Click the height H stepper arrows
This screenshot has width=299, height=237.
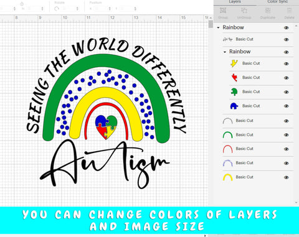click(x=42, y=9)
